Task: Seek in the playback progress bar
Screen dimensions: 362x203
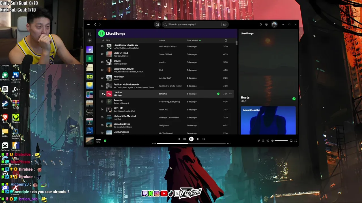Action: [191, 144]
